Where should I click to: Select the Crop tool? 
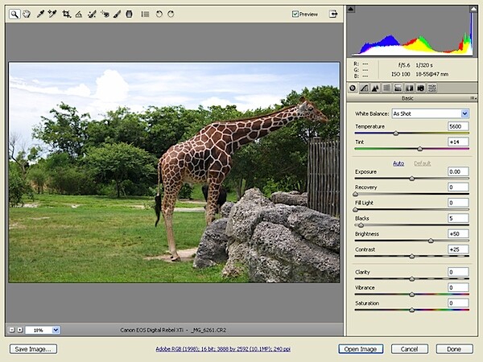point(66,14)
